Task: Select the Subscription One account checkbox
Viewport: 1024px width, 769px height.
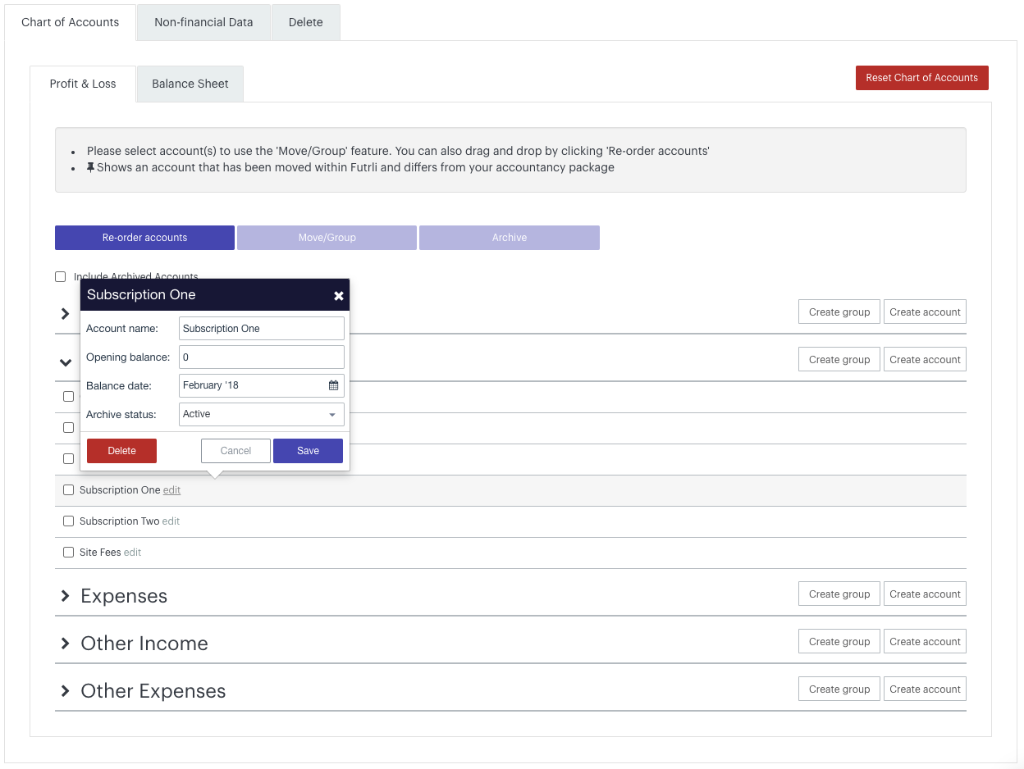Action: (69, 490)
